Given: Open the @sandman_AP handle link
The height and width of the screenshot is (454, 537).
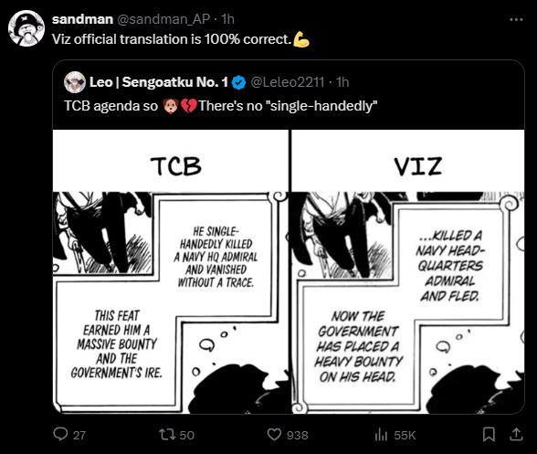Looking at the screenshot, I should pyautogui.click(x=163, y=19).
